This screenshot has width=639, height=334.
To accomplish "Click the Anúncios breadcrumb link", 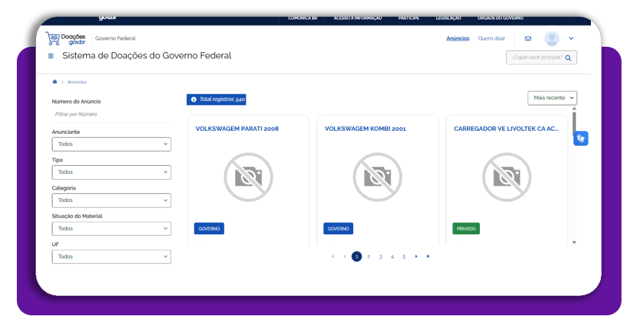I will [x=77, y=82].
